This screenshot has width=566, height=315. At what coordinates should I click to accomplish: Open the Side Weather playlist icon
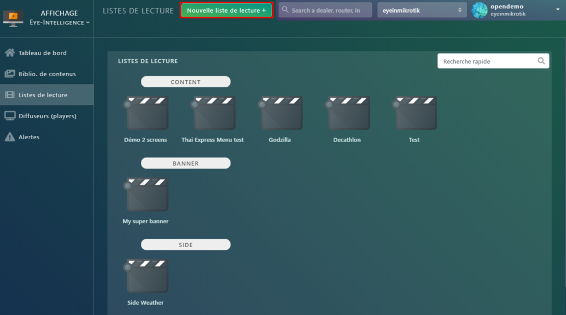click(146, 276)
